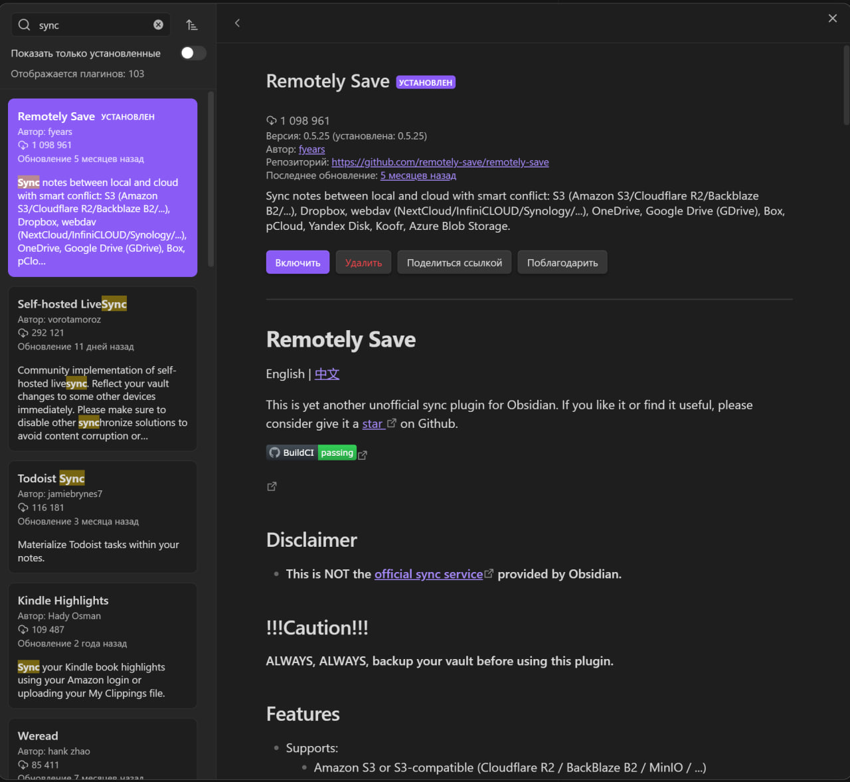Click the search magnifier icon
850x782 pixels.
(x=25, y=25)
